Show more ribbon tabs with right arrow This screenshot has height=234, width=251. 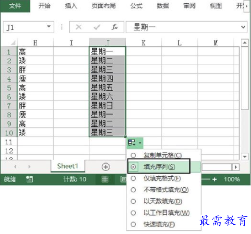247,6
